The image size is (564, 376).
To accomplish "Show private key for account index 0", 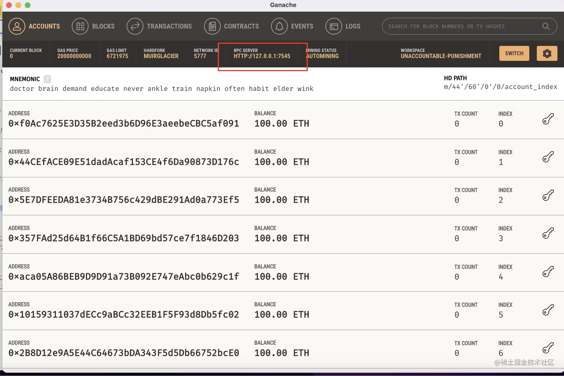I will point(548,119).
